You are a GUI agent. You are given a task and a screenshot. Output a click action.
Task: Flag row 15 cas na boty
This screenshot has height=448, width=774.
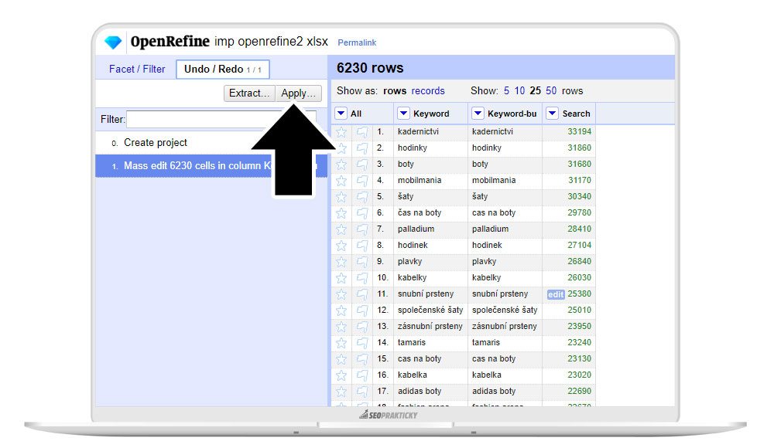[x=361, y=360]
